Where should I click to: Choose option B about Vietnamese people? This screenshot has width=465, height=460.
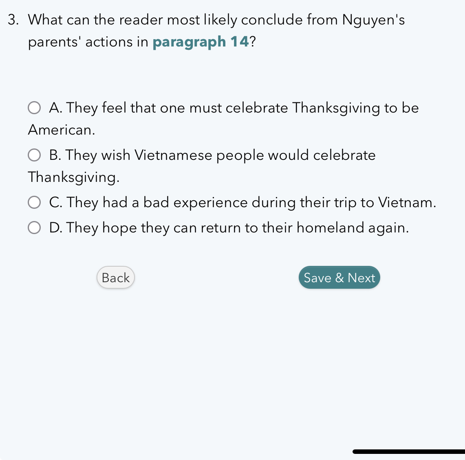coord(34,155)
